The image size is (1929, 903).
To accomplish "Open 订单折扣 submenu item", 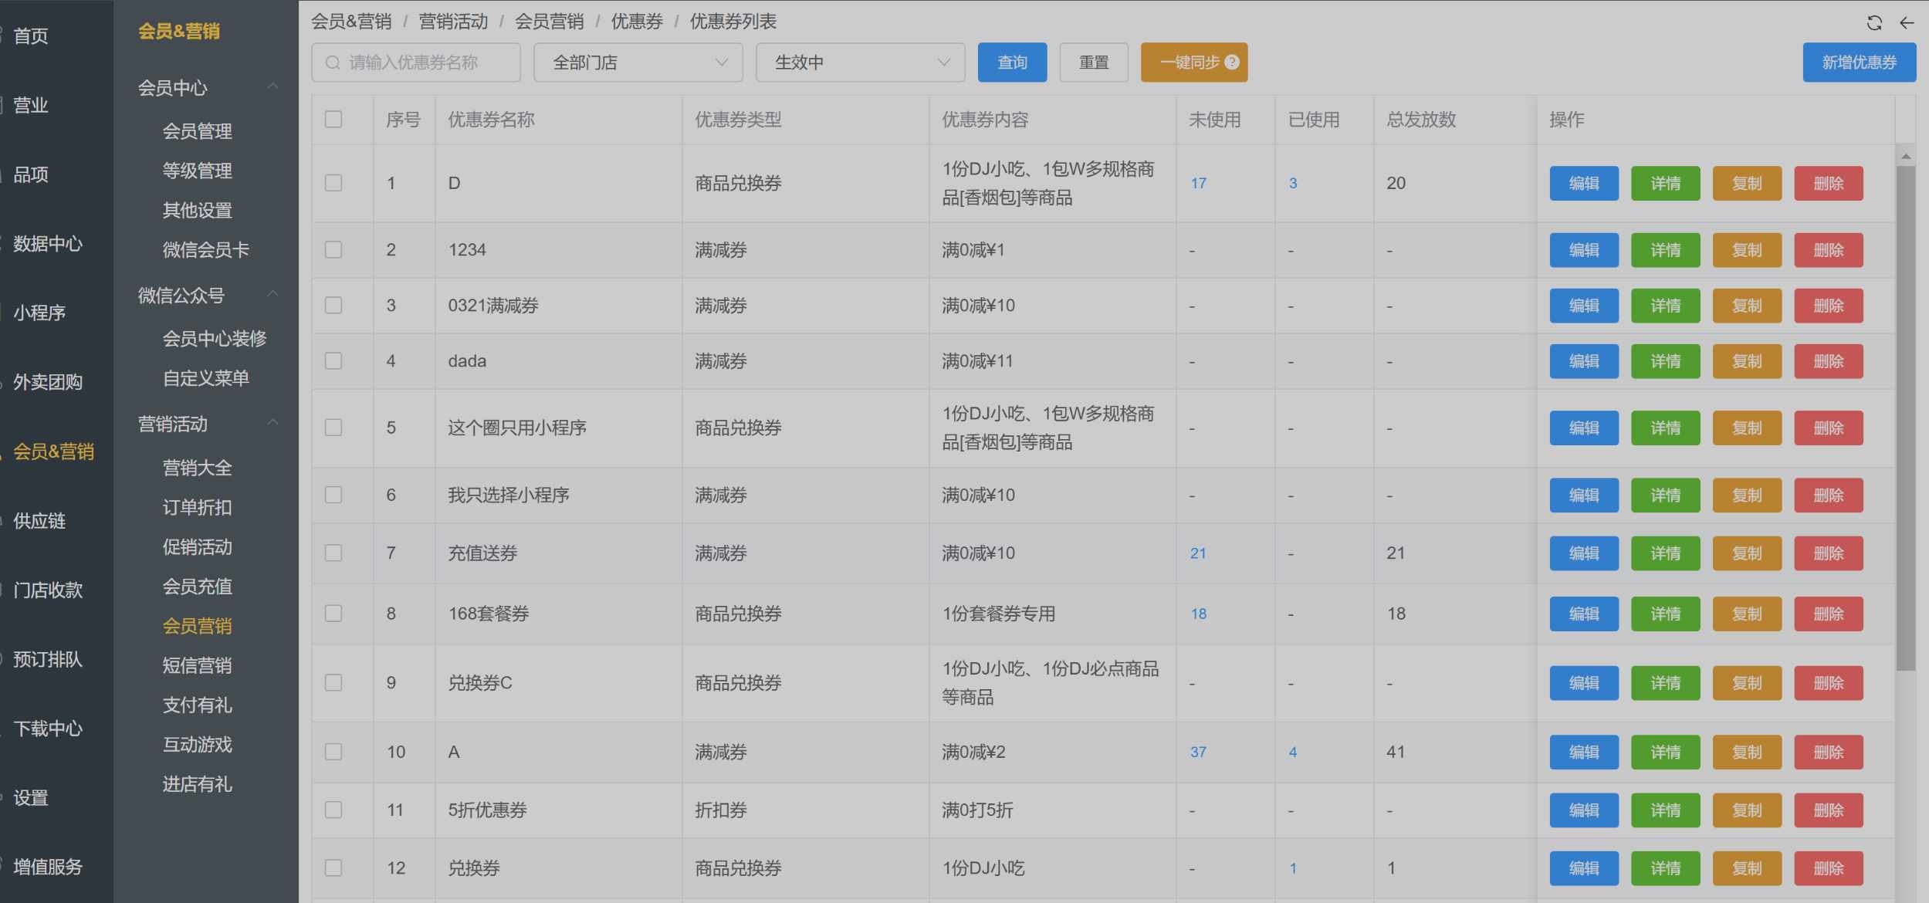I will 198,508.
